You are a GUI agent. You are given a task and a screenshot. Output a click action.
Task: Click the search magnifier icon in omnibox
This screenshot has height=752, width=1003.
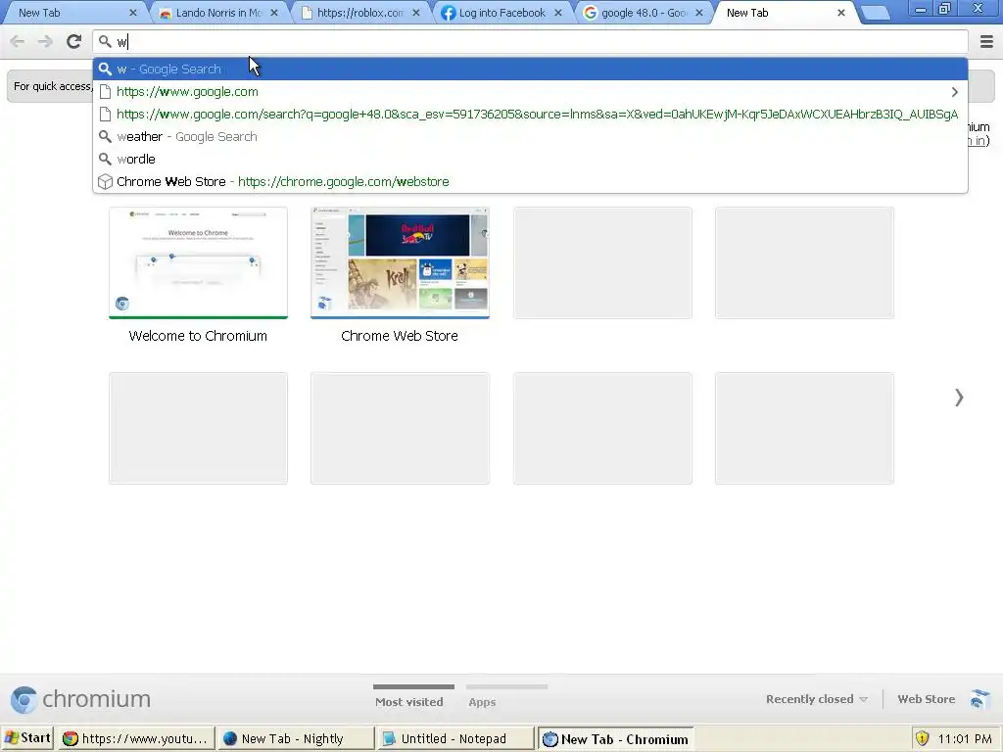click(105, 42)
